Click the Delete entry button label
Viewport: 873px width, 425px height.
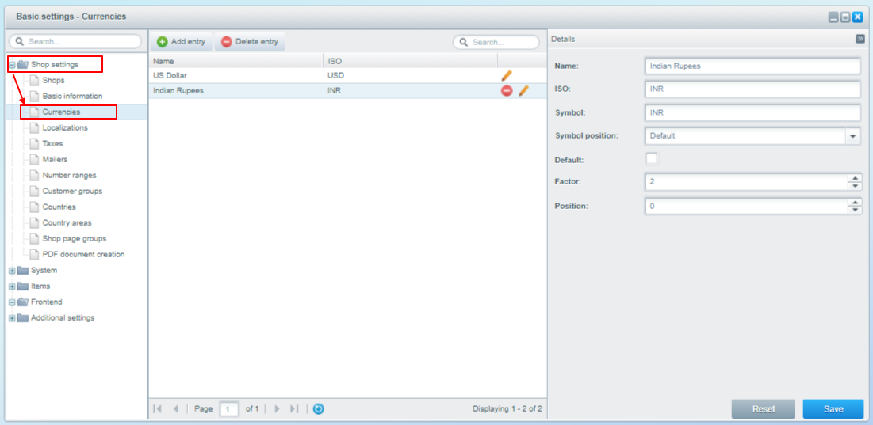point(257,42)
